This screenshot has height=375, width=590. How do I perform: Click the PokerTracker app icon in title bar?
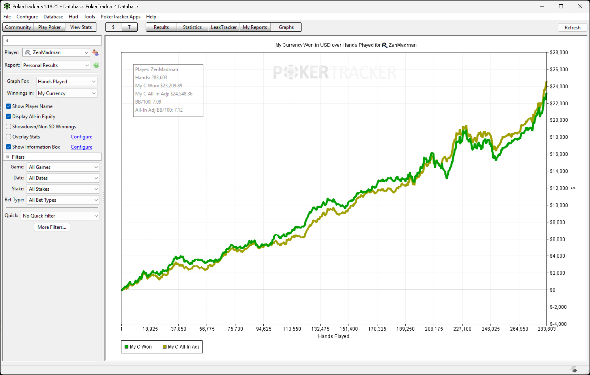7,6
